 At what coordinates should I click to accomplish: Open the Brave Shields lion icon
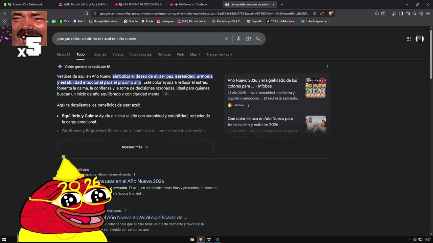point(331,13)
